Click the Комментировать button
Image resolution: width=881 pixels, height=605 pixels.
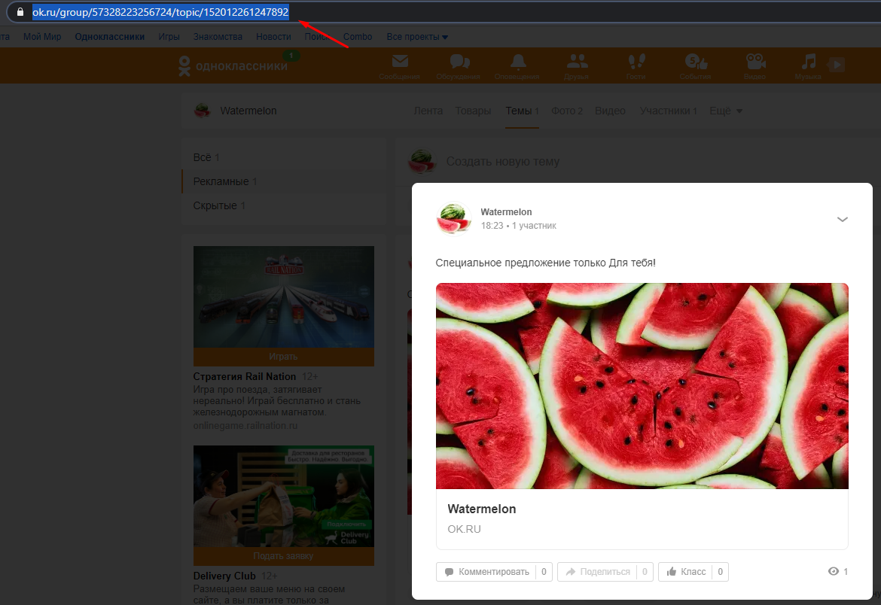(494, 572)
